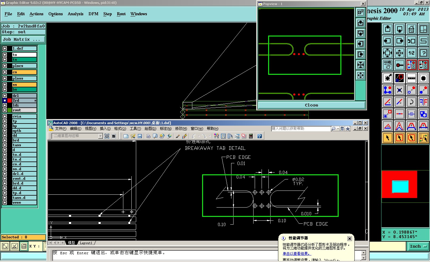Viewport: 430px width, 262px height.
Task: Open the Analysis menu
Action: (76, 14)
